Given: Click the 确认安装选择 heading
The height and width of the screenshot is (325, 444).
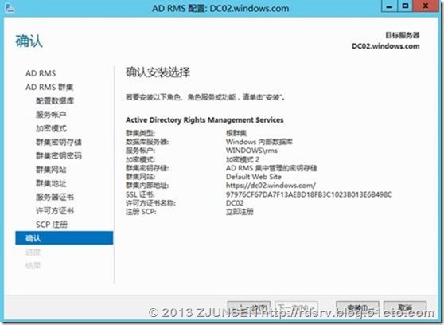Looking at the screenshot, I should coord(158,72).
